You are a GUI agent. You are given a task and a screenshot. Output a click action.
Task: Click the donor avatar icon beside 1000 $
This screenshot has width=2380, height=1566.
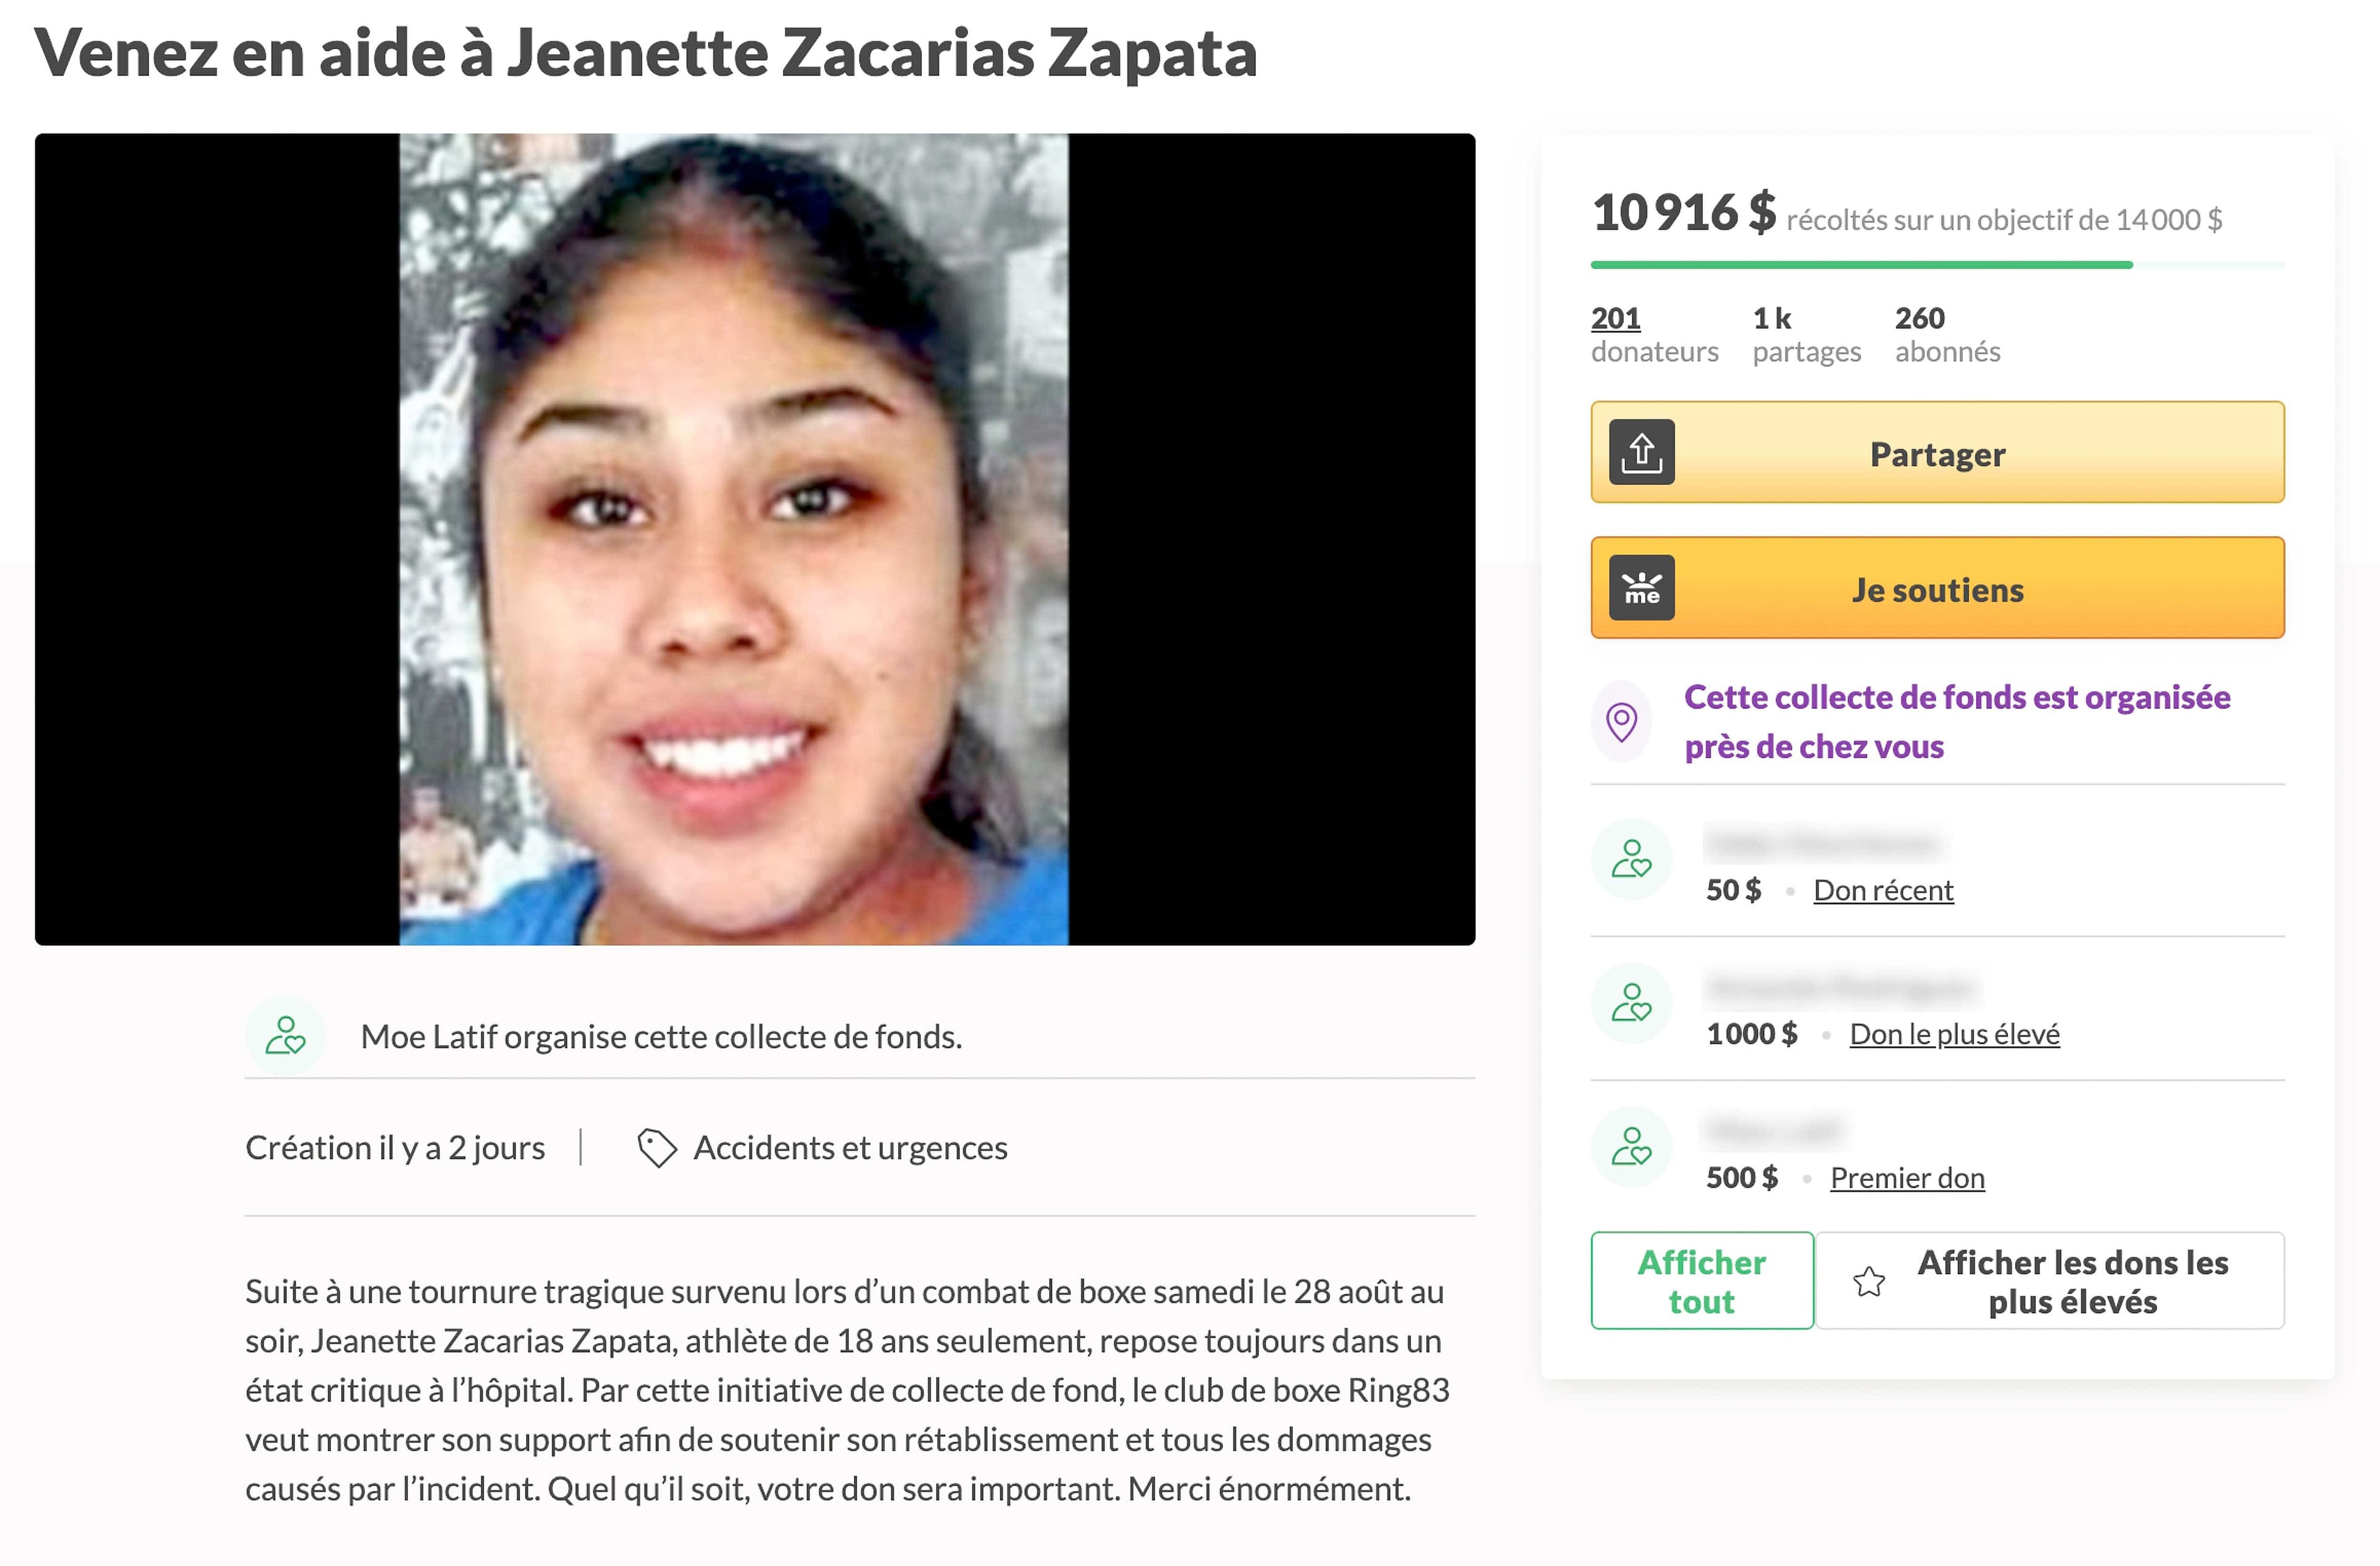1631,1003
